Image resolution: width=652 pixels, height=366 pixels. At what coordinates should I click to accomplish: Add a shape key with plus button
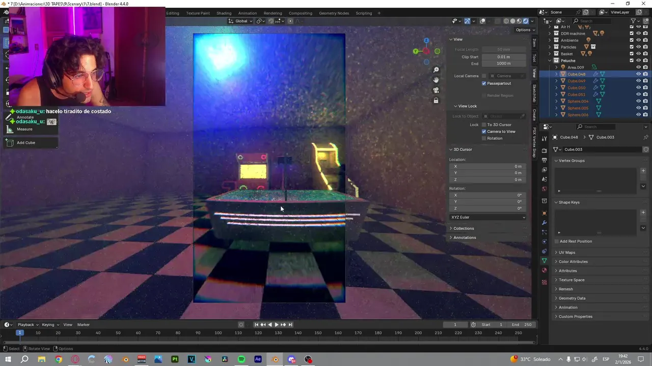pyautogui.click(x=643, y=212)
